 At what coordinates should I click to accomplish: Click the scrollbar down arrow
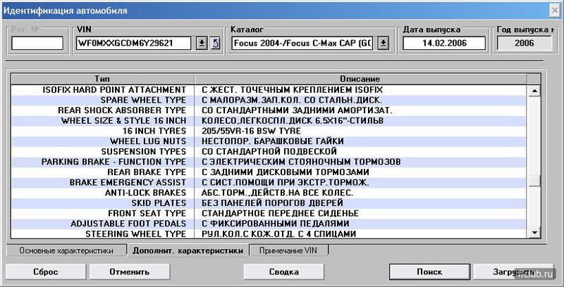tap(535, 232)
